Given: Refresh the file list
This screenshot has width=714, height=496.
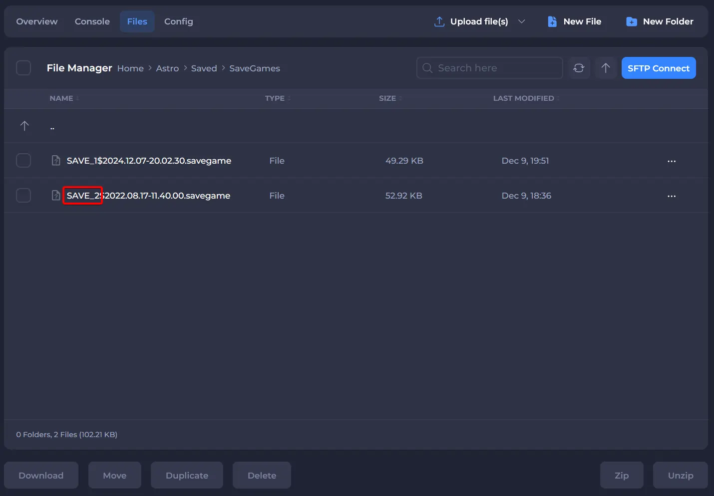Looking at the screenshot, I should 579,68.
